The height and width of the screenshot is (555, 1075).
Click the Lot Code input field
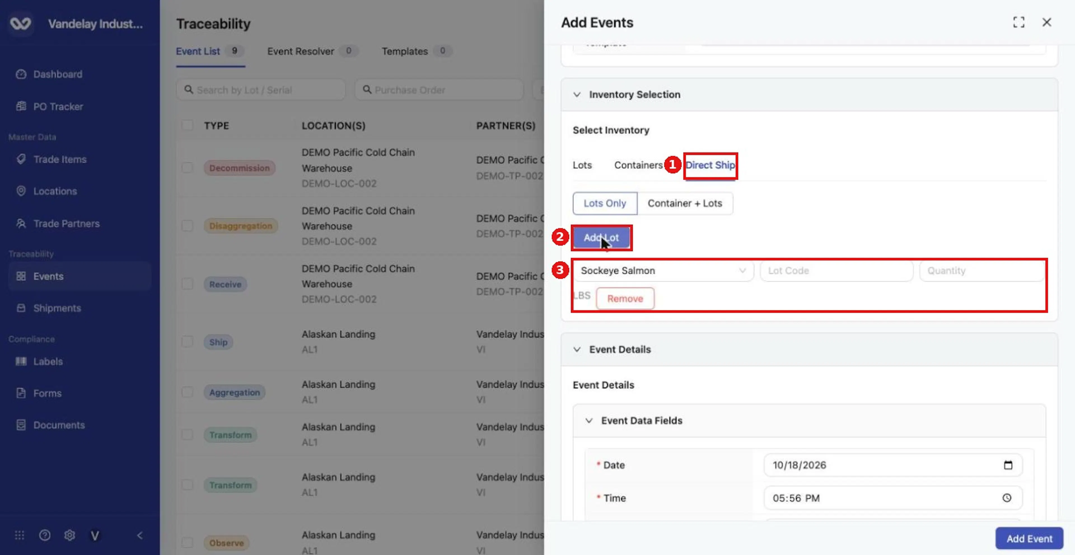click(836, 271)
